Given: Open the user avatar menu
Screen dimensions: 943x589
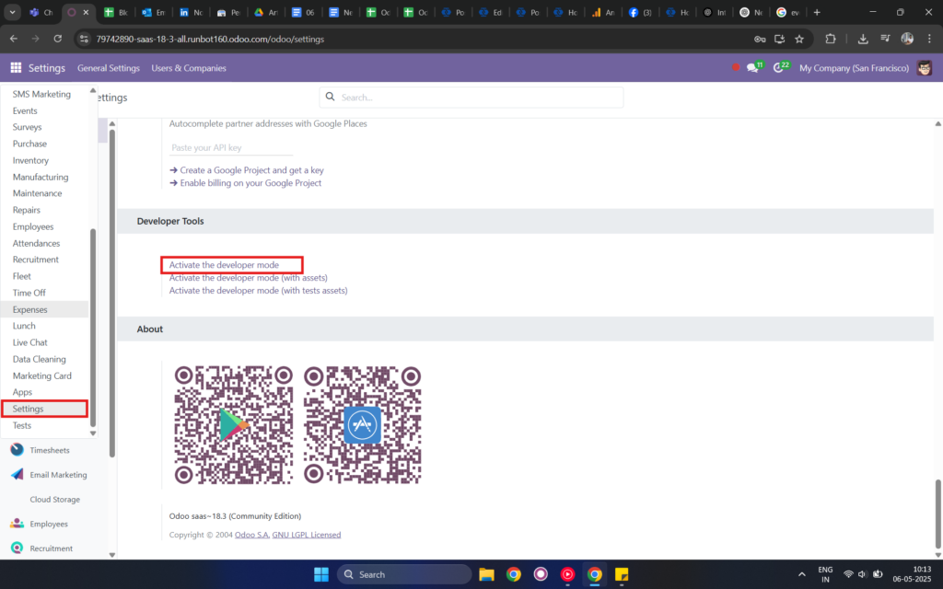Looking at the screenshot, I should (x=925, y=68).
